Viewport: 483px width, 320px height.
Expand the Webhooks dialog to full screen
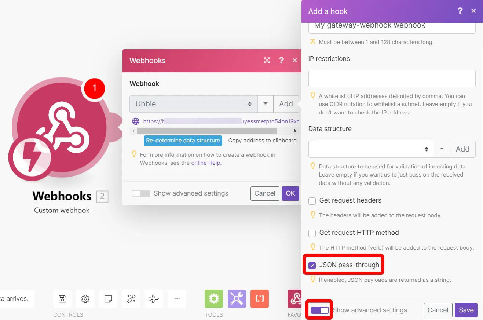[267, 61]
